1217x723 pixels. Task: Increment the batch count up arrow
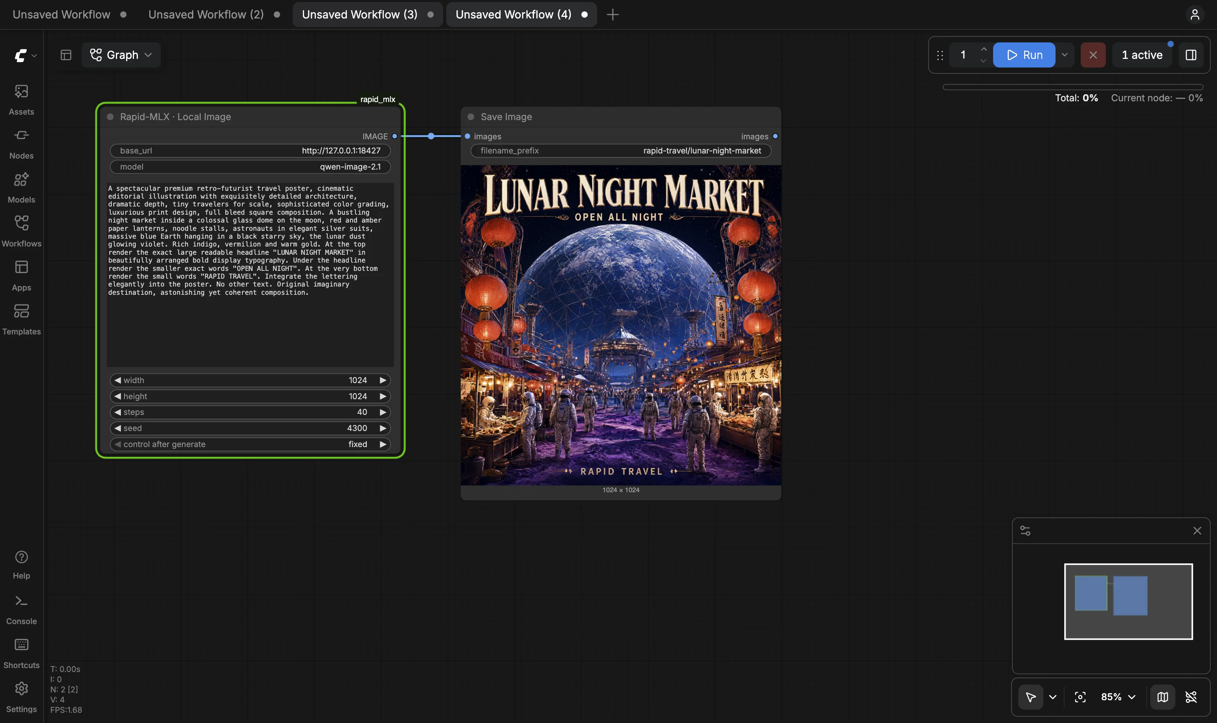pos(983,49)
